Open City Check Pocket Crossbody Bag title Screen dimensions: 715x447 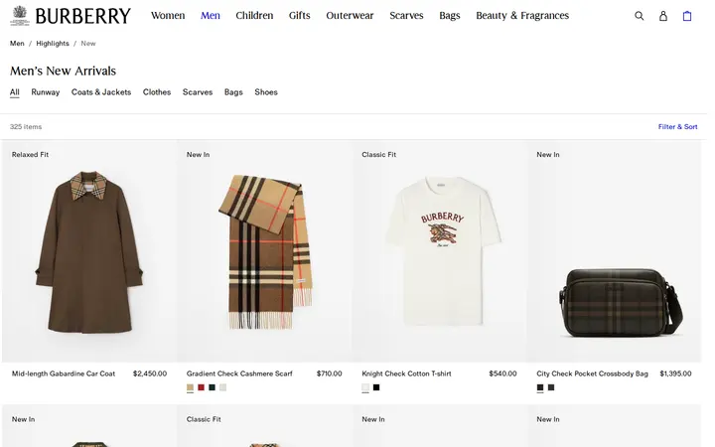click(592, 373)
